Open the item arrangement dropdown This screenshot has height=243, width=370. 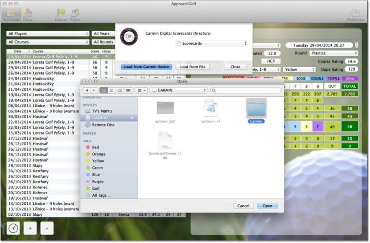click(x=141, y=90)
